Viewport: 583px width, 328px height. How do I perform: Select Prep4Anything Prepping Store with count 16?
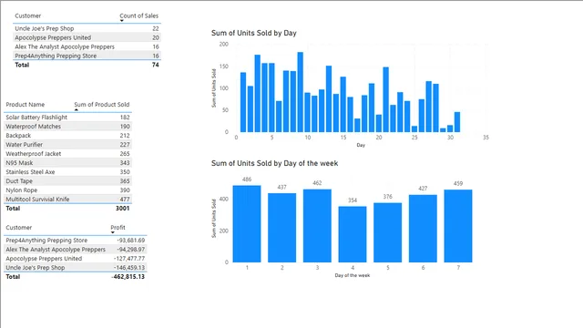click(87, 56)
